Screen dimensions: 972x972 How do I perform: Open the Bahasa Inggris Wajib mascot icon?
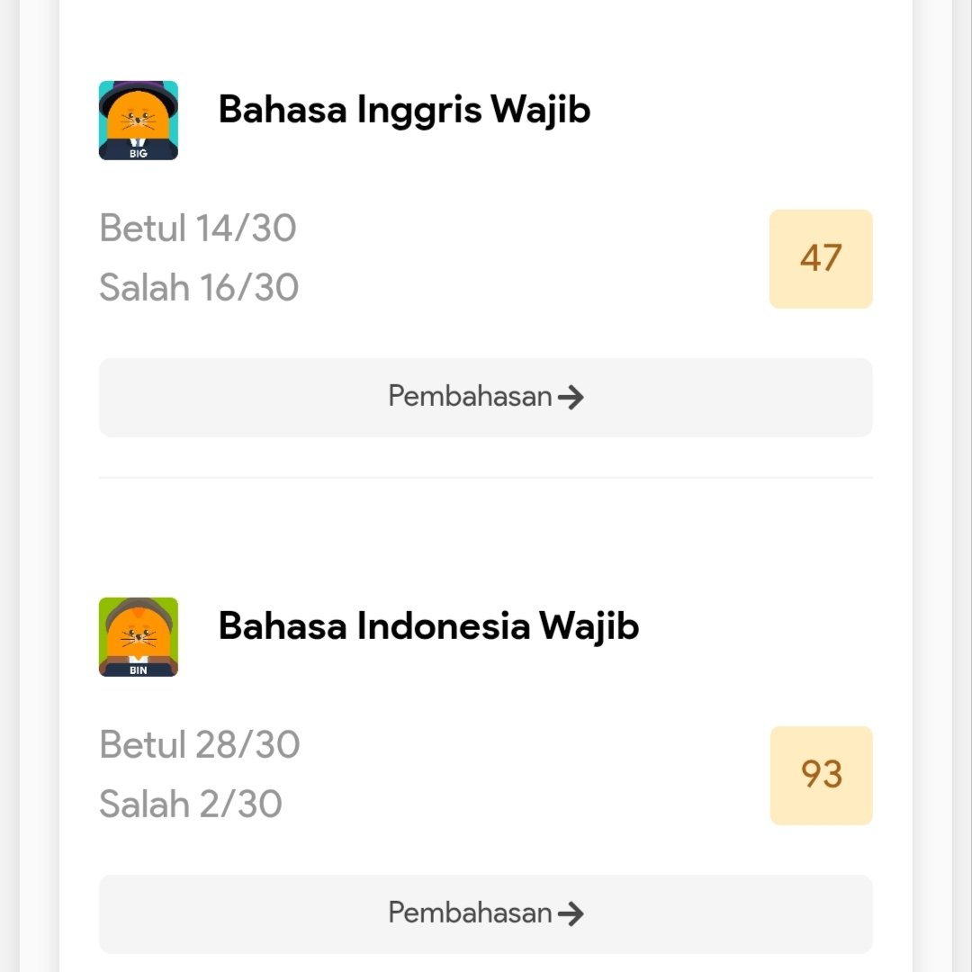[139, 121]
